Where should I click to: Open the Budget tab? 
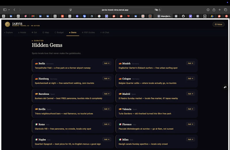click(59, 32)
